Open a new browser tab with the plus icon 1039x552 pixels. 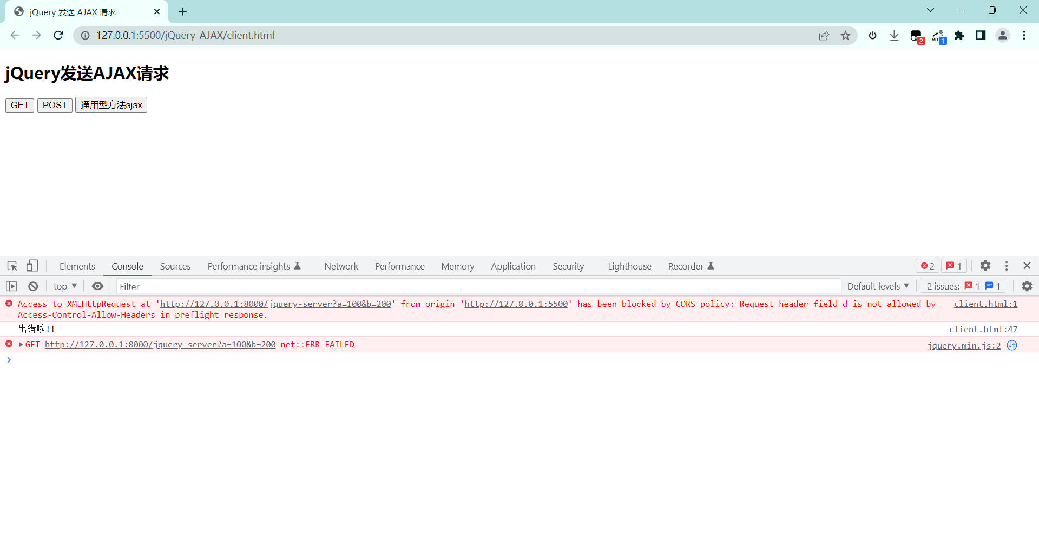tap(183, 12)
